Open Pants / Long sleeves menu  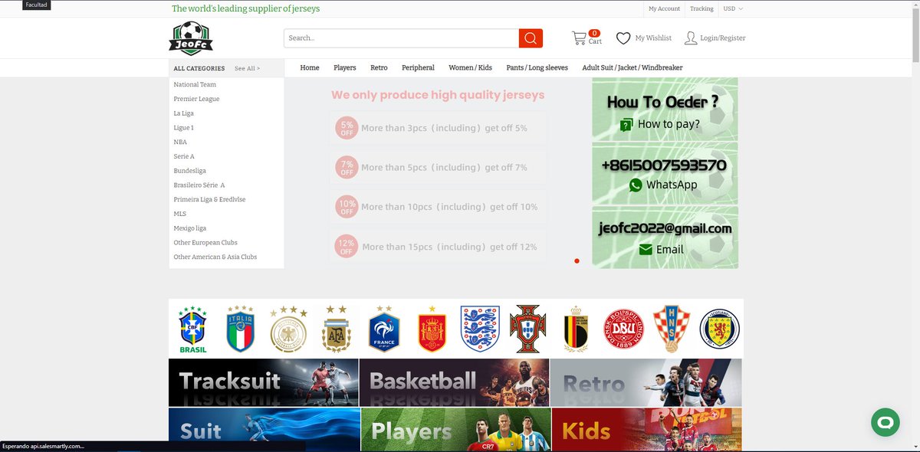[537, 67]
